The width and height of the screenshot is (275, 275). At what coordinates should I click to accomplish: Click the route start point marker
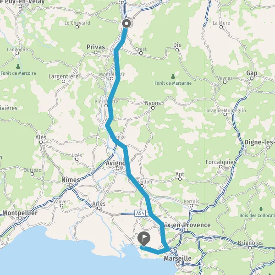coord(126,23)
